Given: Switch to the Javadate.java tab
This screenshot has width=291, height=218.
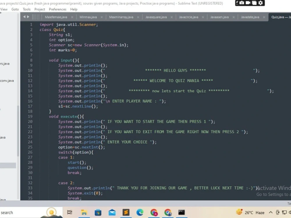Looking at the screenshot, I should [x=250, y=17].
